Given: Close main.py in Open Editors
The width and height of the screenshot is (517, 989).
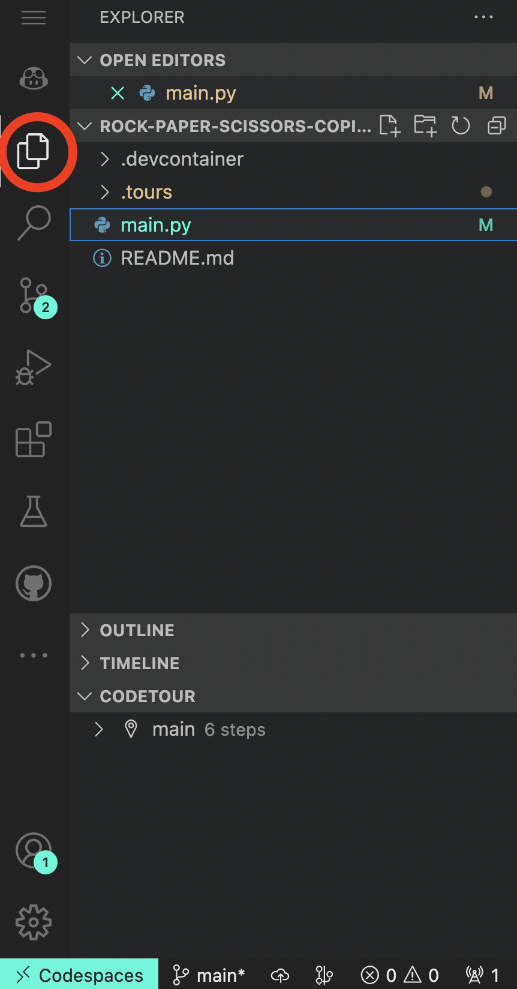Looking at the screenshot, I should (118, 93).
